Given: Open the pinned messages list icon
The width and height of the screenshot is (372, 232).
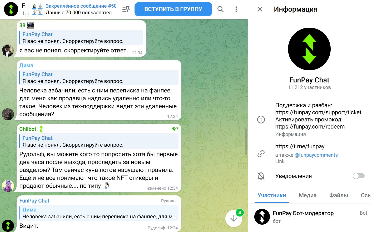Looking at the screenshot, I should pyautogui.click(x=126, y=9).
